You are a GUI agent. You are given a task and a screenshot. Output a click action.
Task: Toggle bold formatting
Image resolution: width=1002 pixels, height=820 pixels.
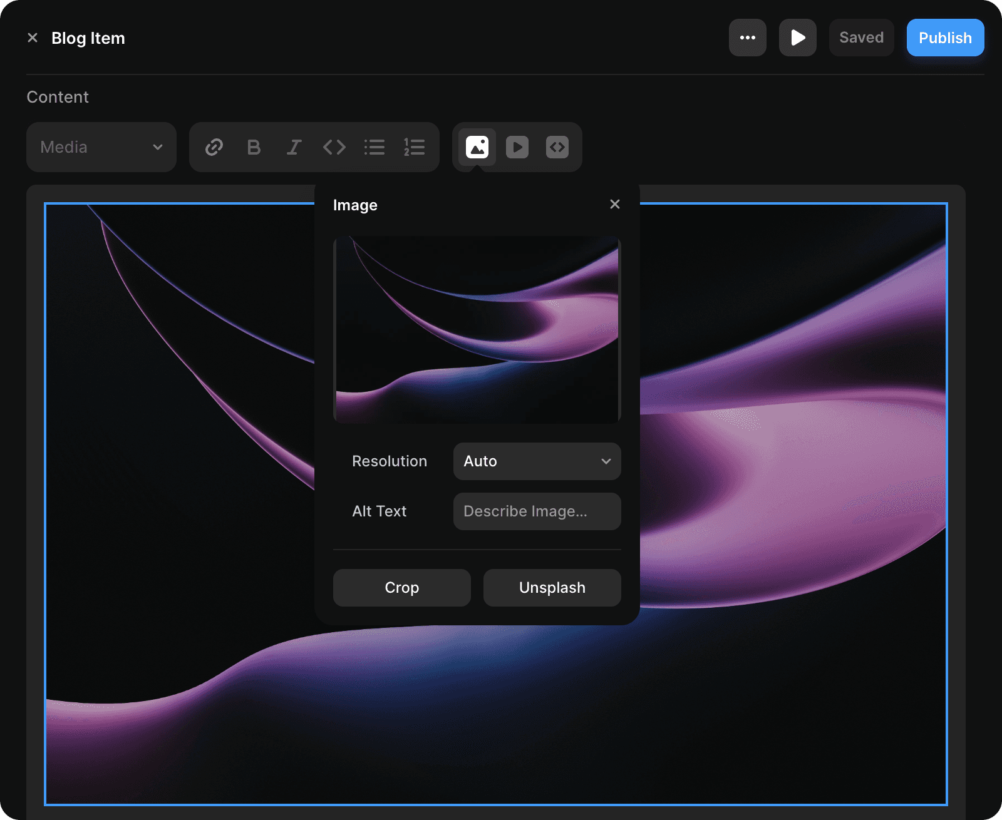pos(254,147)
